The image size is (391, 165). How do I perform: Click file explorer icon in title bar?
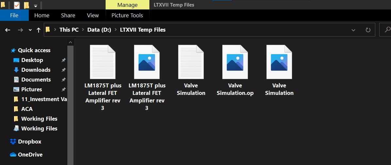[3, 5]
